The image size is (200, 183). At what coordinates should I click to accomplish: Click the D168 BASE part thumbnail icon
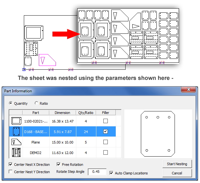click(16, 131)
